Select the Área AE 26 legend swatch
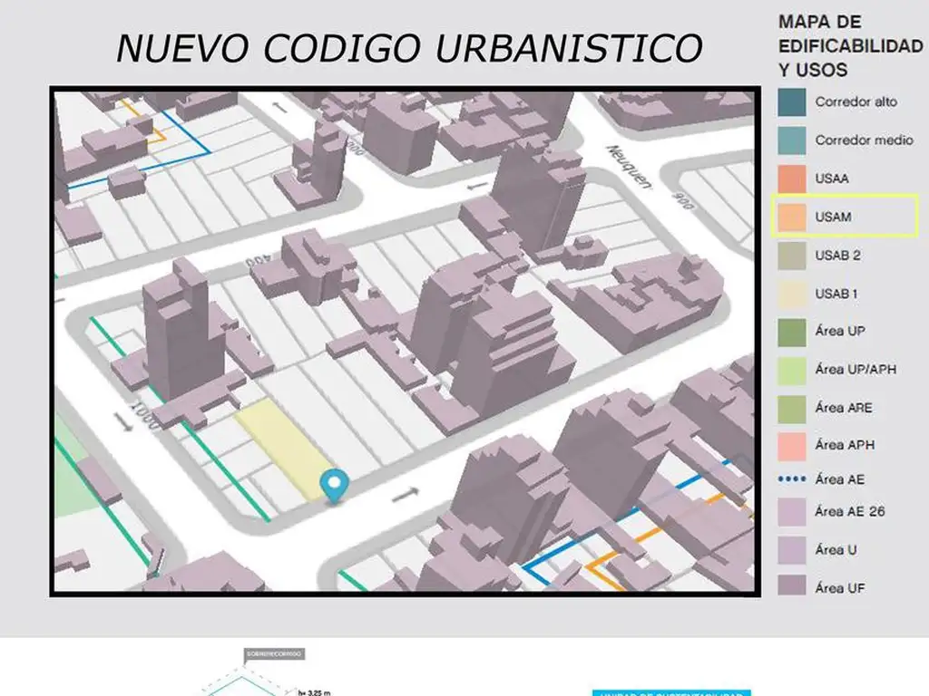The height and width of the screenshot is (696, 929). tap(791, 512)
